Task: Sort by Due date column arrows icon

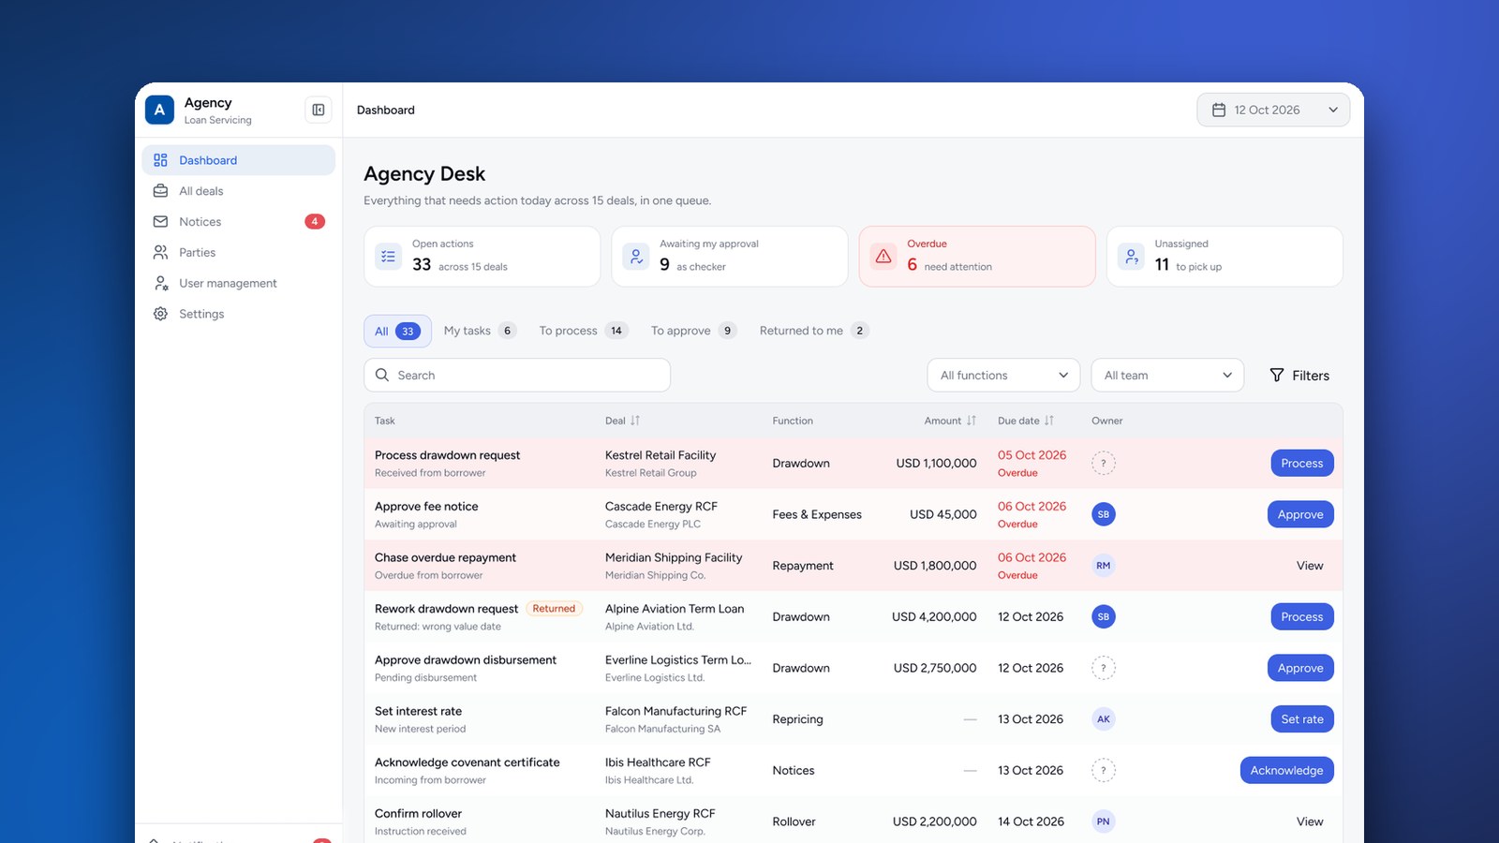Action: [1049, 421]
